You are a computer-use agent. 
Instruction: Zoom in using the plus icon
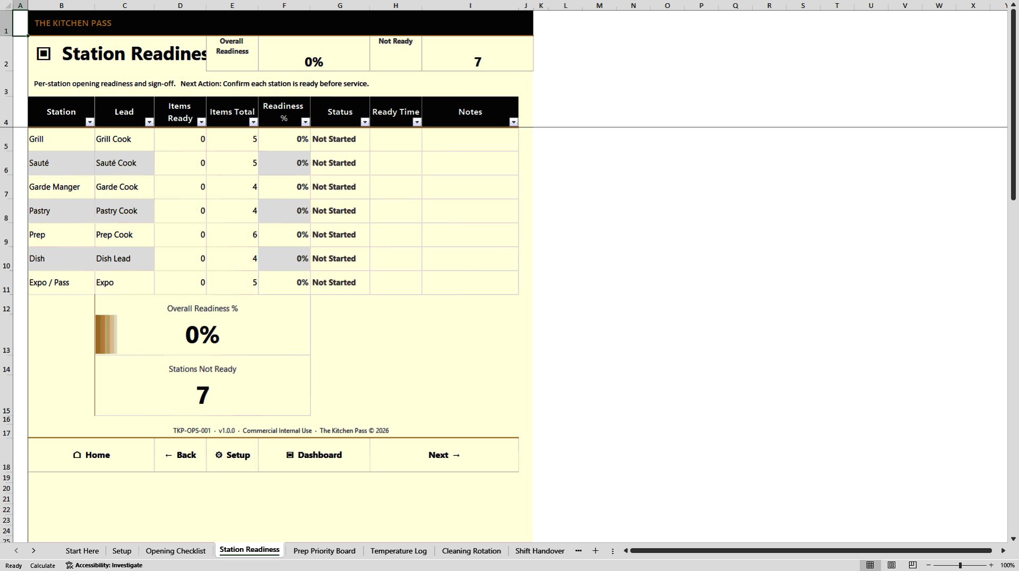(x=991, y=565)
